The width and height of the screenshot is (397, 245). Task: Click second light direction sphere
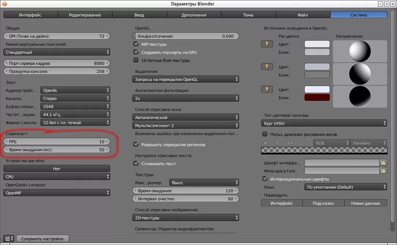coord(360,74)
